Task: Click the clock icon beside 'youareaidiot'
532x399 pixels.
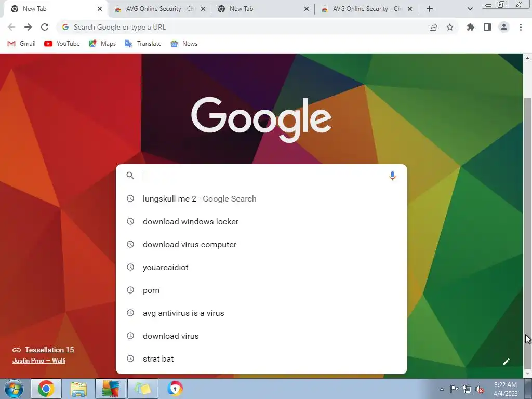Action: point(130,267)
